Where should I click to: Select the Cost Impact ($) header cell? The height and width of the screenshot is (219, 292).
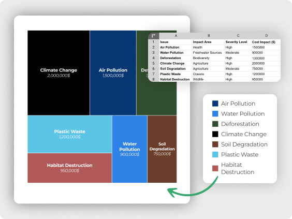pos(266,42)
